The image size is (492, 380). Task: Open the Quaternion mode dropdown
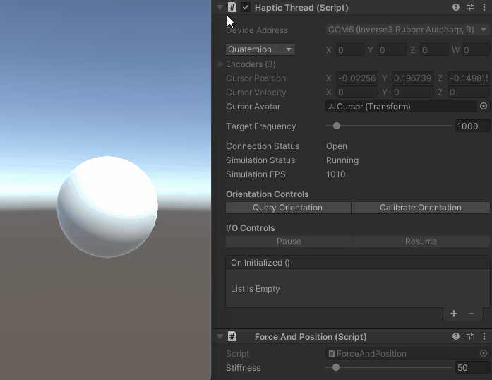[260, 49]
